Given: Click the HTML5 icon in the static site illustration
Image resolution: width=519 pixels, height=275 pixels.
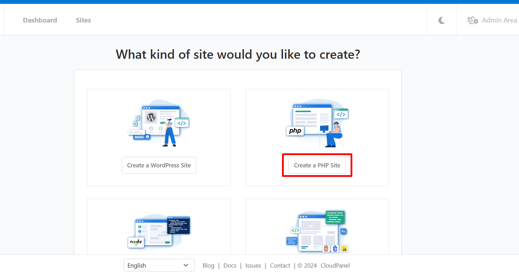Looking at the screenshot, I should click(x=326, y=249).
